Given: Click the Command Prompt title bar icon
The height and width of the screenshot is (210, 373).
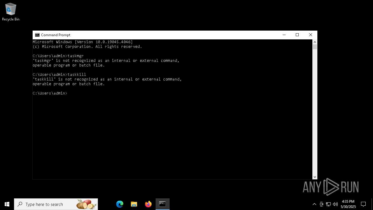Looking at the screenshot, I should coord(37,35).
